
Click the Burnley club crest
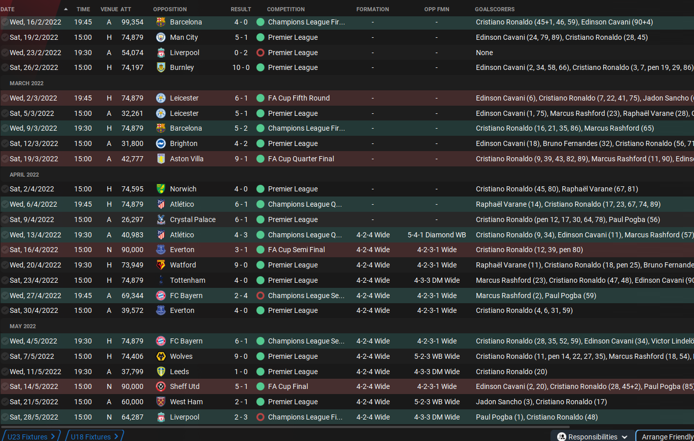(161, 67)
